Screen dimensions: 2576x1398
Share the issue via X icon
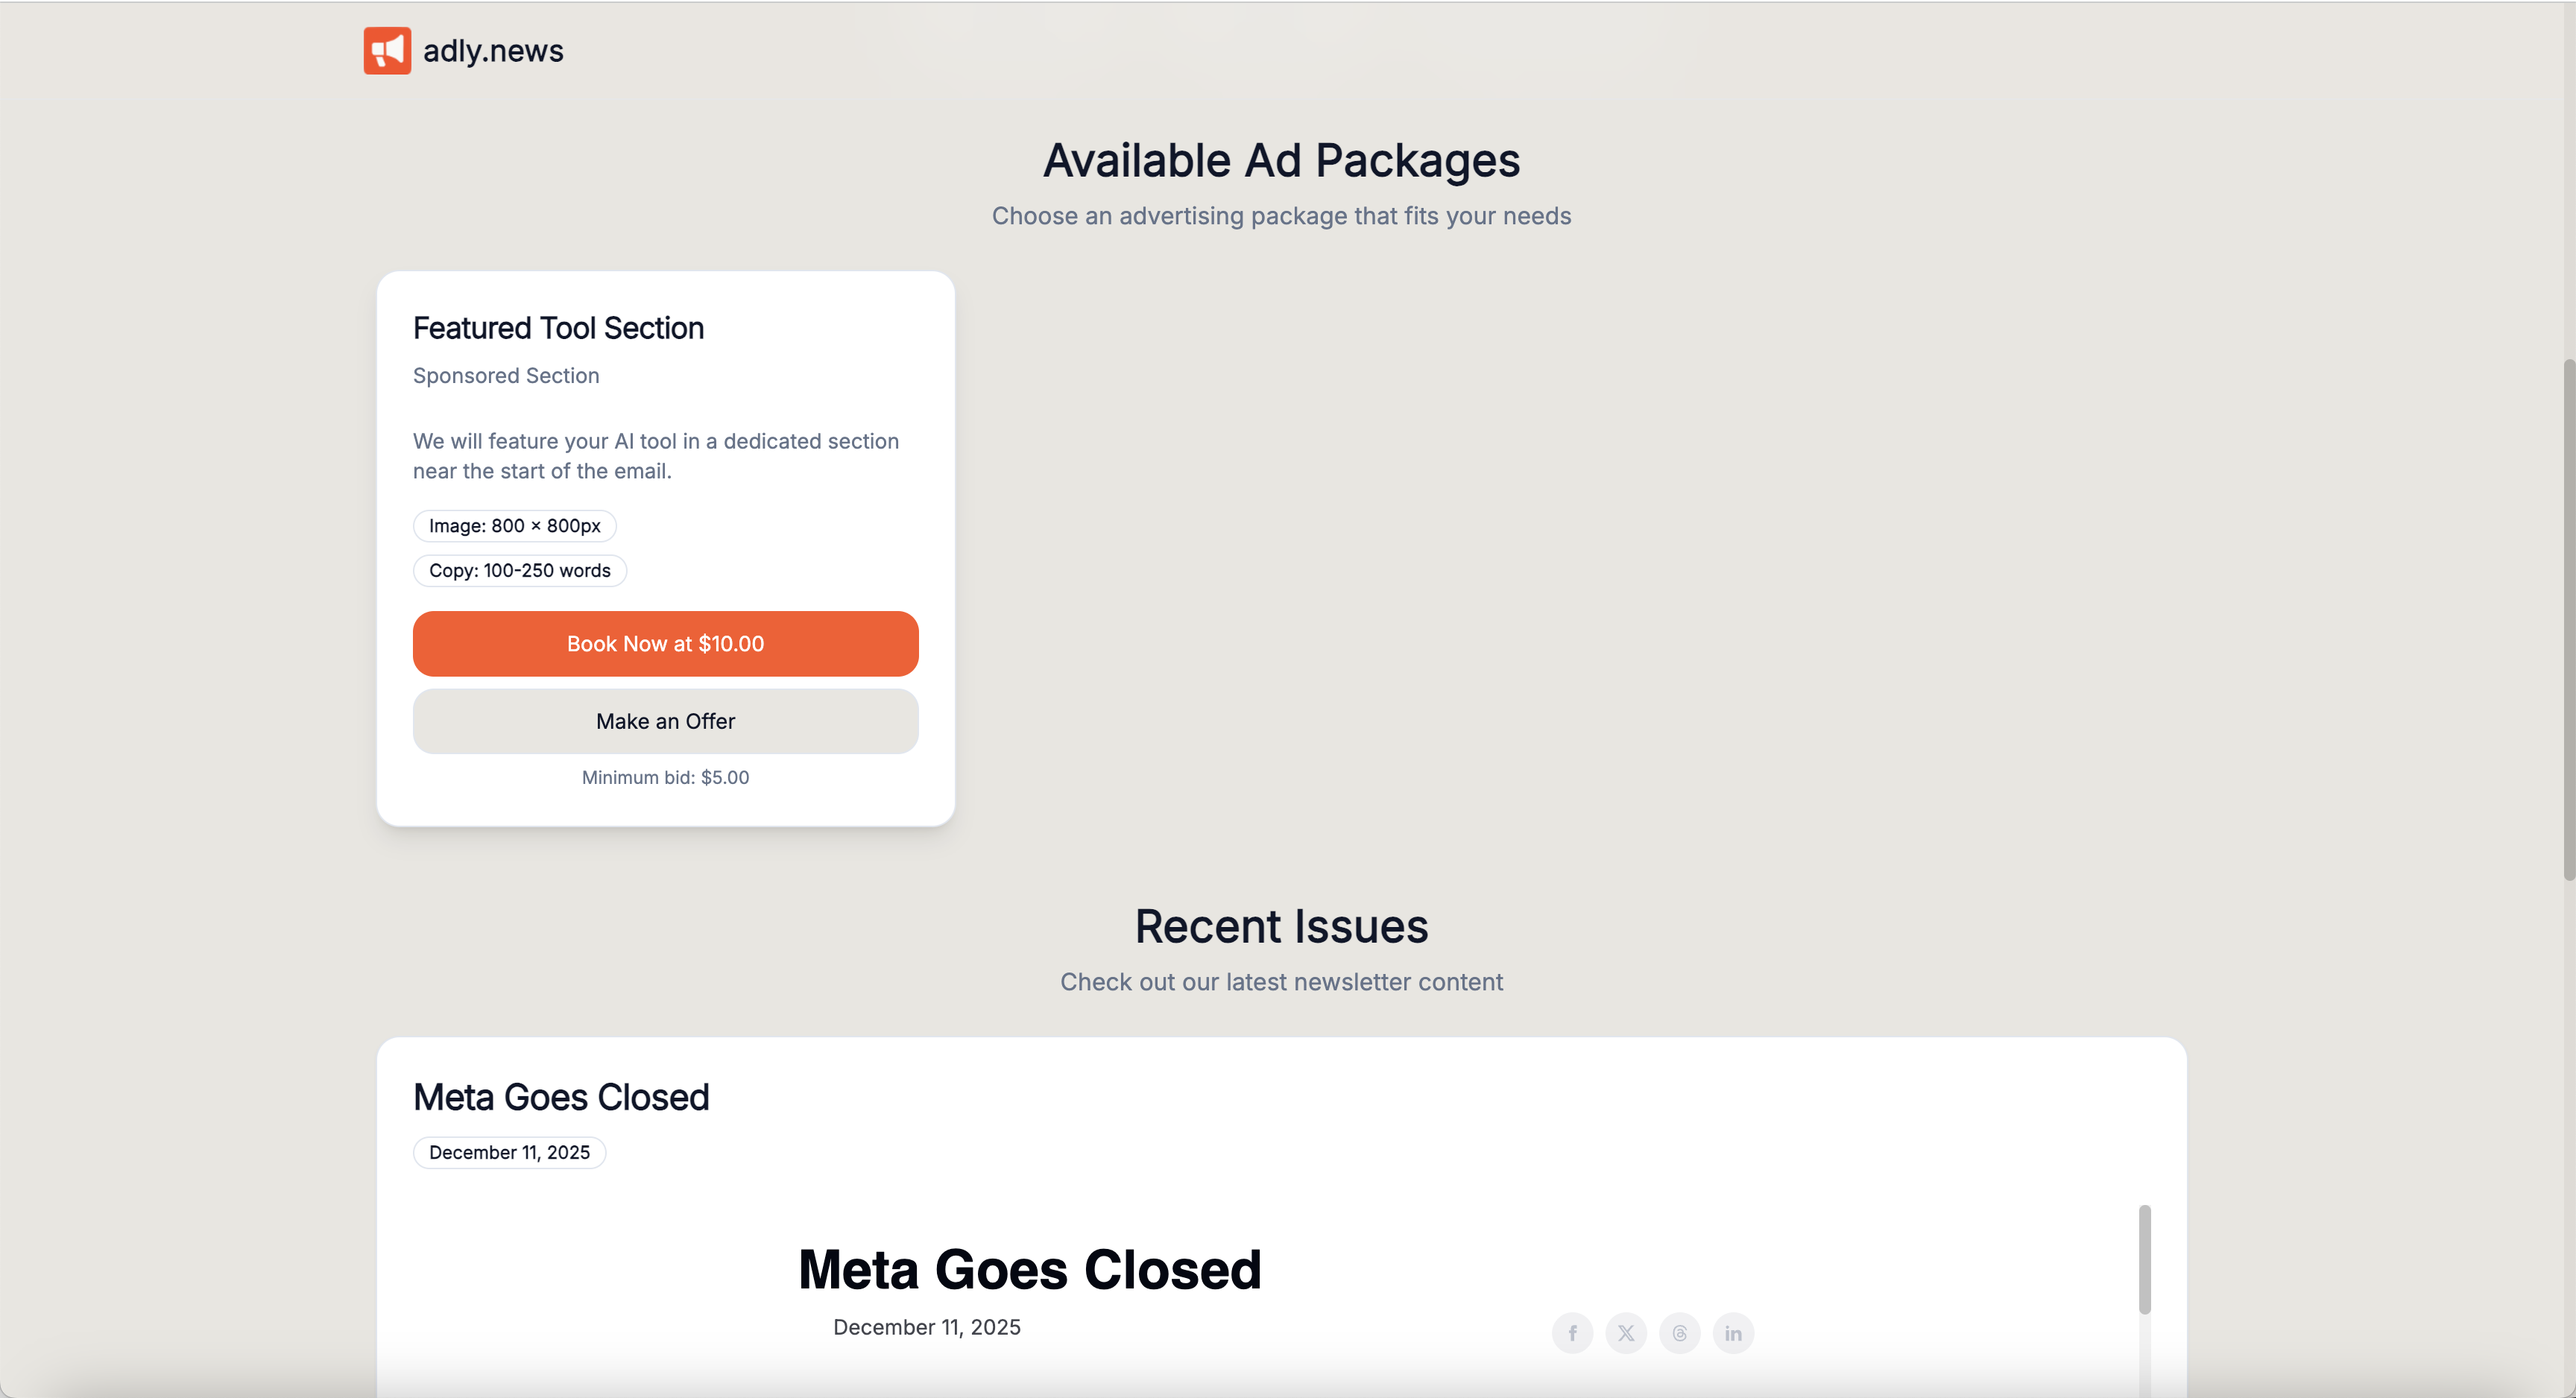[1626, 1333]
